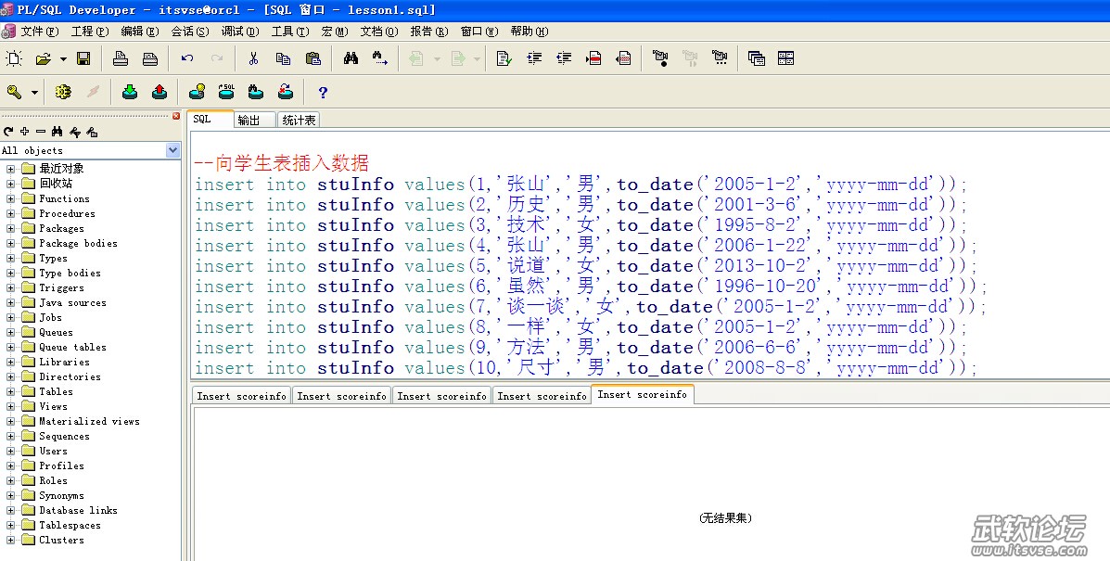Expand the Tables tree node
1110x561 pixels.
[10, 392]
